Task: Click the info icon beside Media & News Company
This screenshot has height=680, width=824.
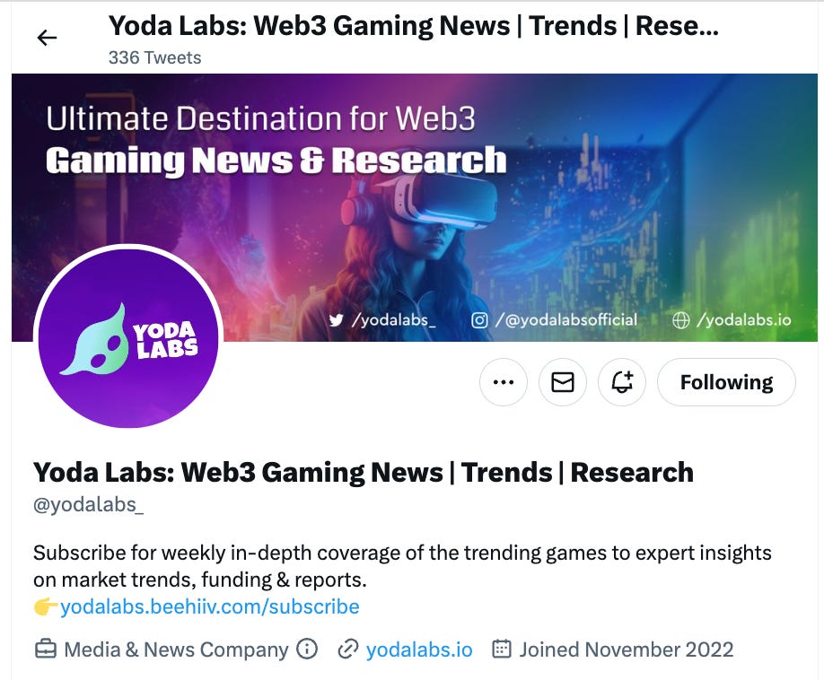Action: [307, 649]
